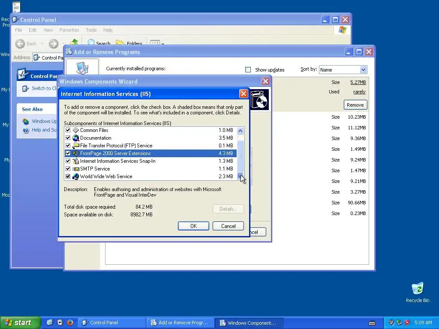Click Remove button in Add or Remove Programs
439x329 pixels.
point(355,105)
